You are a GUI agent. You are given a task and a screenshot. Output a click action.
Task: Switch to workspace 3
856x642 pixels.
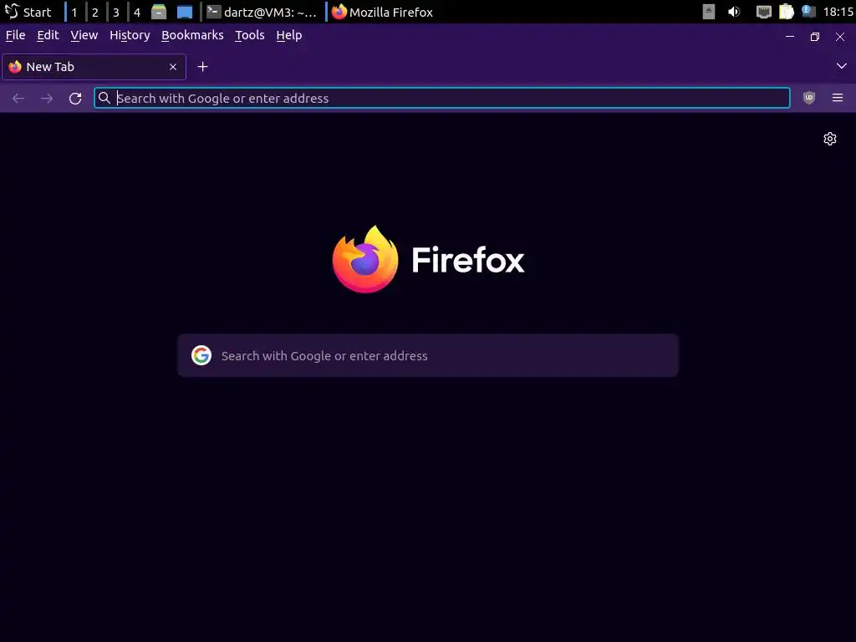pyautogui.click(x=115, y=12)
